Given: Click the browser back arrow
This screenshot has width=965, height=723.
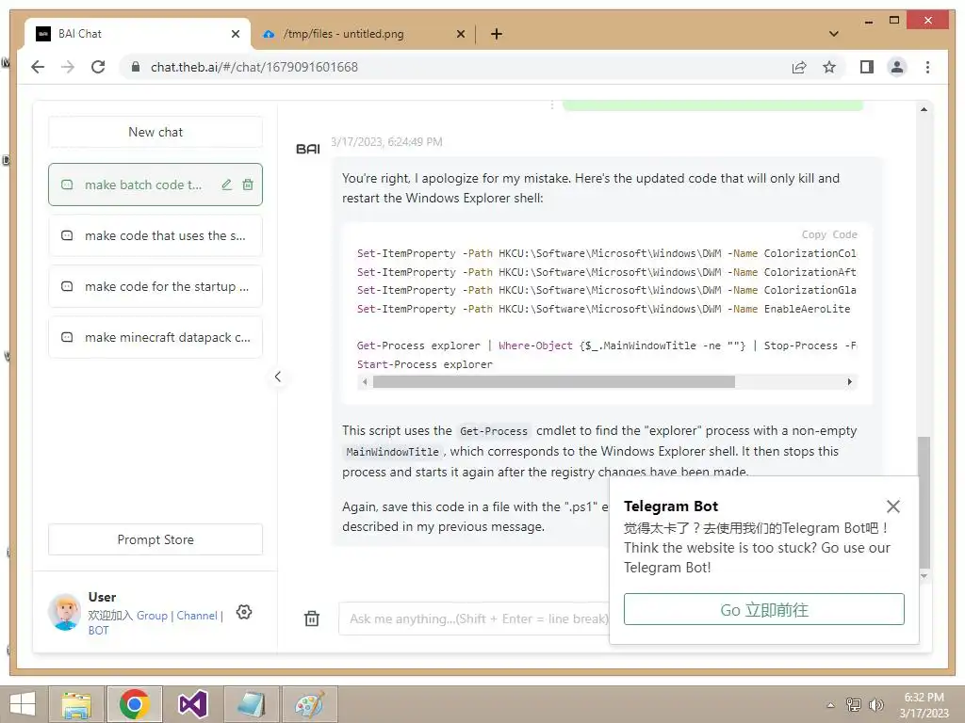Looking at the screenshot, I should point(38,67).
